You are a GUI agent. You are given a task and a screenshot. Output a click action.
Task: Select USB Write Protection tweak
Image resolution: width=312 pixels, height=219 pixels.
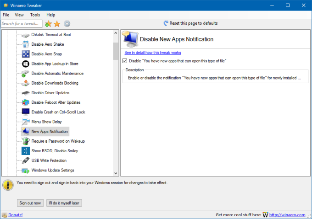[49, 160]
